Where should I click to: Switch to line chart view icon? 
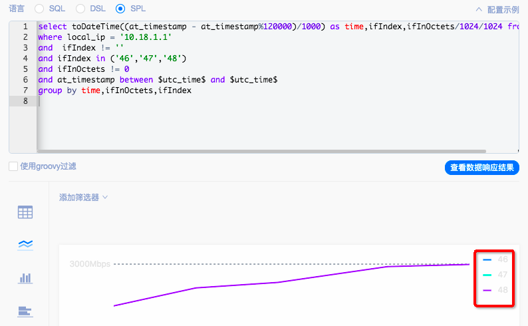point(25,245)
